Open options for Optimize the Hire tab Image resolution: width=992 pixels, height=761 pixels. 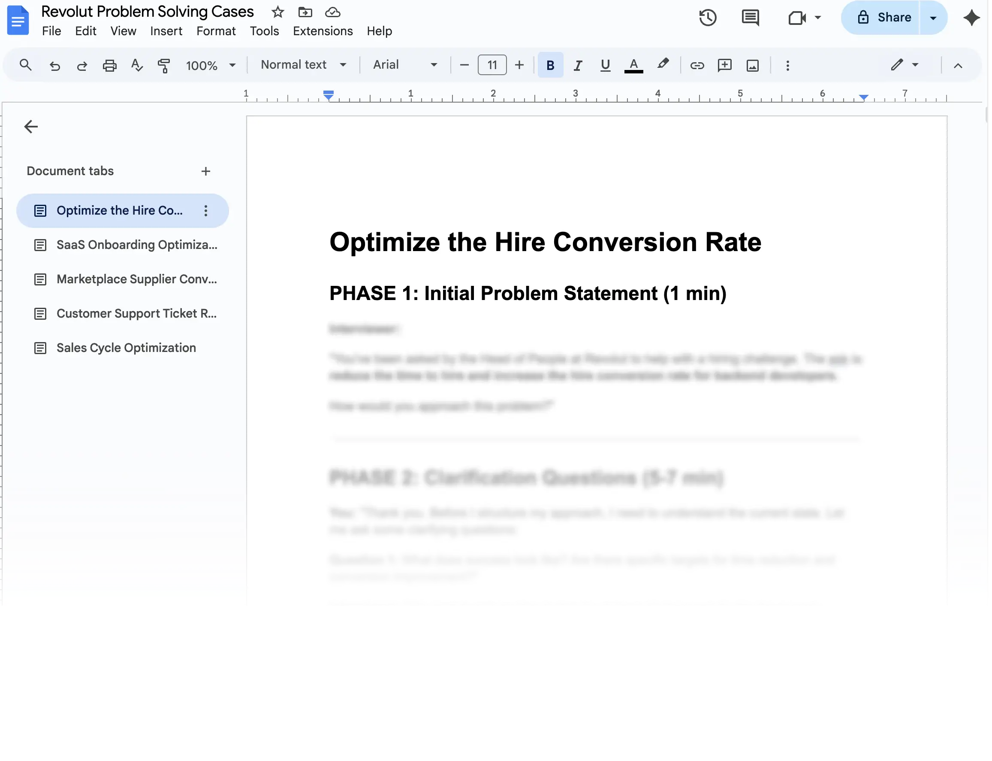tap(206, 211)
